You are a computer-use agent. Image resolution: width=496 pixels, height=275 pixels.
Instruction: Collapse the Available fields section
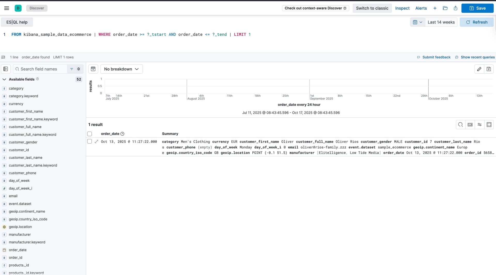click(4, 79)
